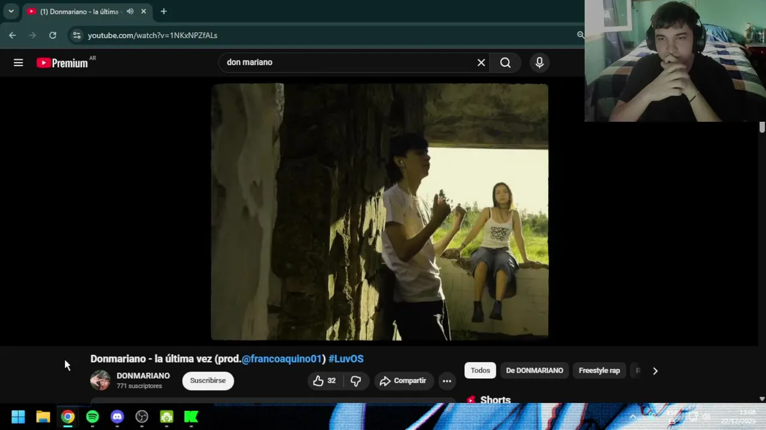Reload the page with refresh icon
The height and width of the screenshot is (430, 766).
(53, 35)
